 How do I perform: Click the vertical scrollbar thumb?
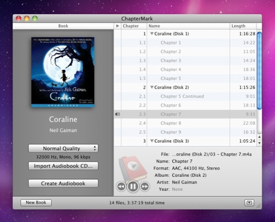259,70
